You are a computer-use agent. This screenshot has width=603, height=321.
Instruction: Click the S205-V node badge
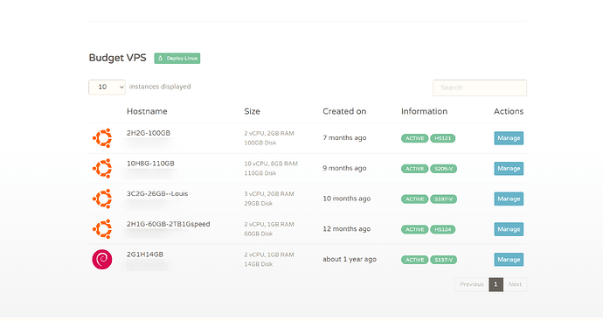click(443, 169)
